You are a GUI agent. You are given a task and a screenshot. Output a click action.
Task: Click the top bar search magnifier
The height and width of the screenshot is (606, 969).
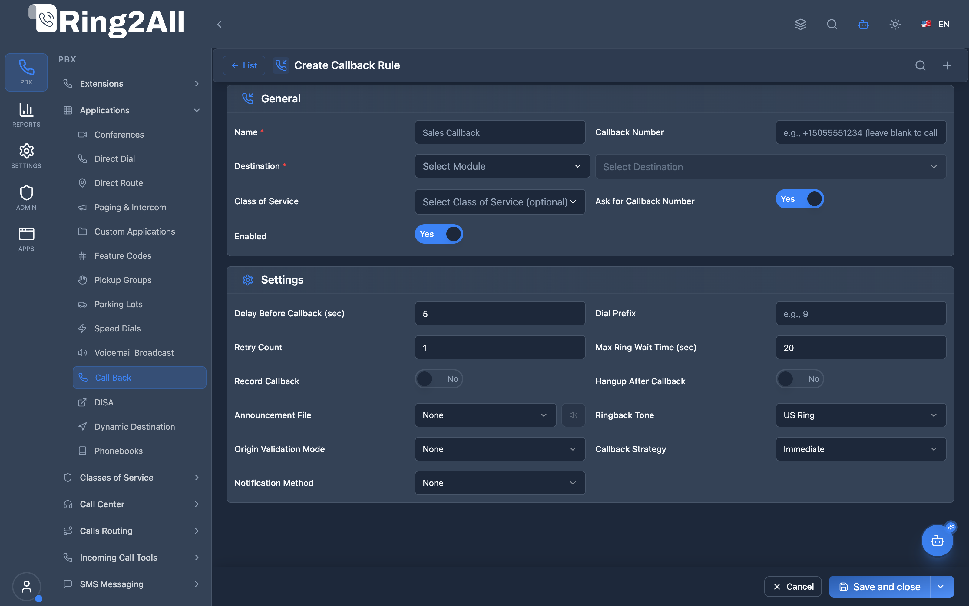click(832, 24)
